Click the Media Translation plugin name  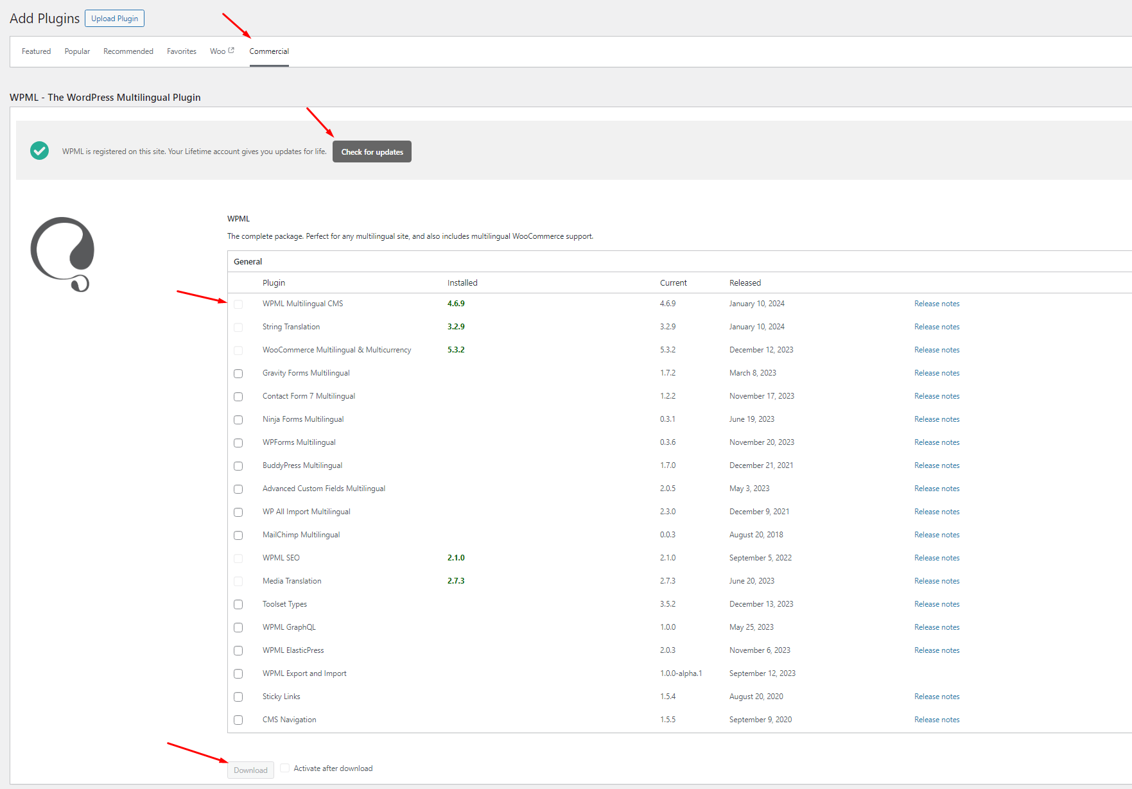tap(292, 581)
